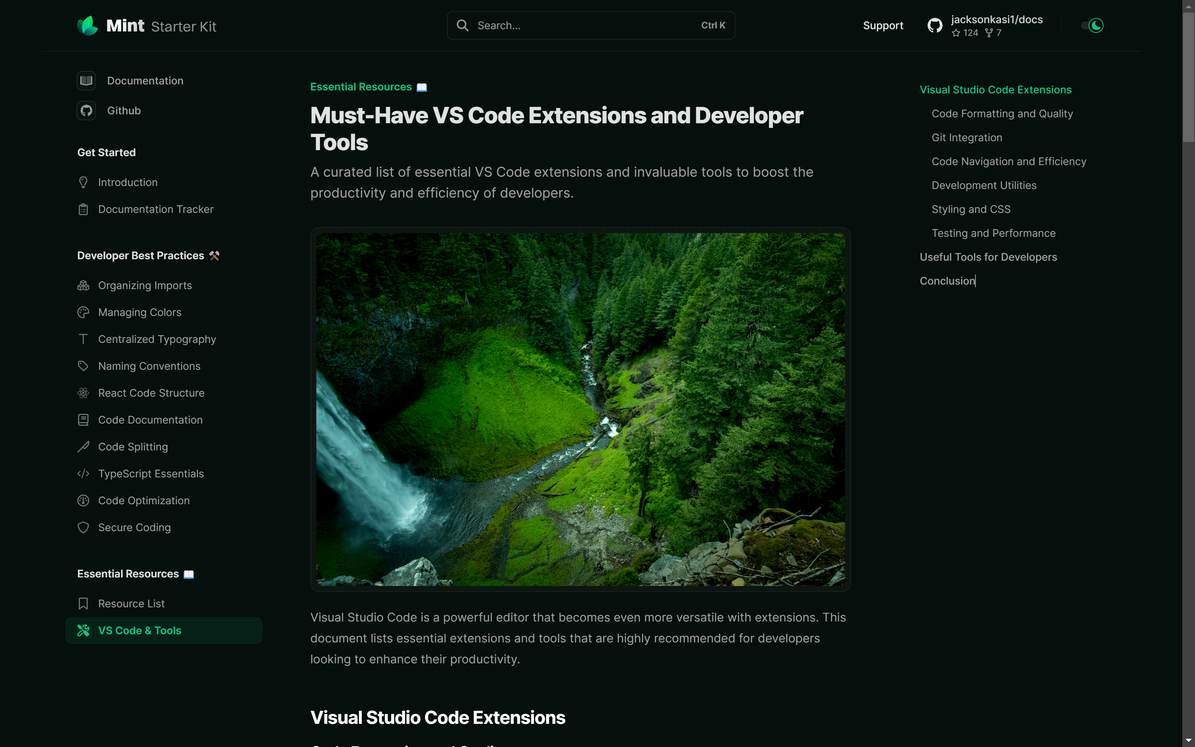Click the search magnifier icon
Viewport: 1195px width, 747px height.
(462, 26)
